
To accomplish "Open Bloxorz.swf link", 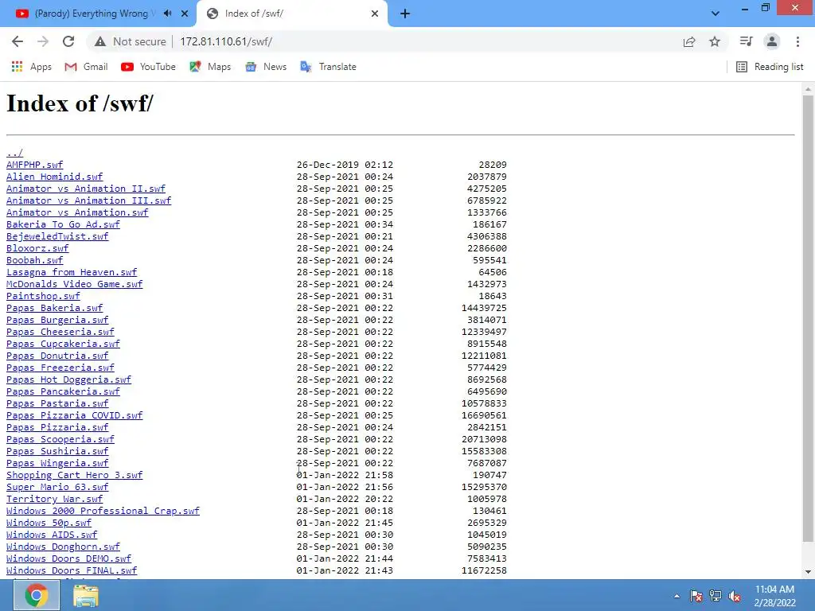I will 37,248.
